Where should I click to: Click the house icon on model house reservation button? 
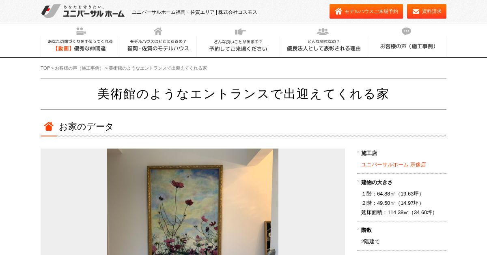[x=338, y=11]
